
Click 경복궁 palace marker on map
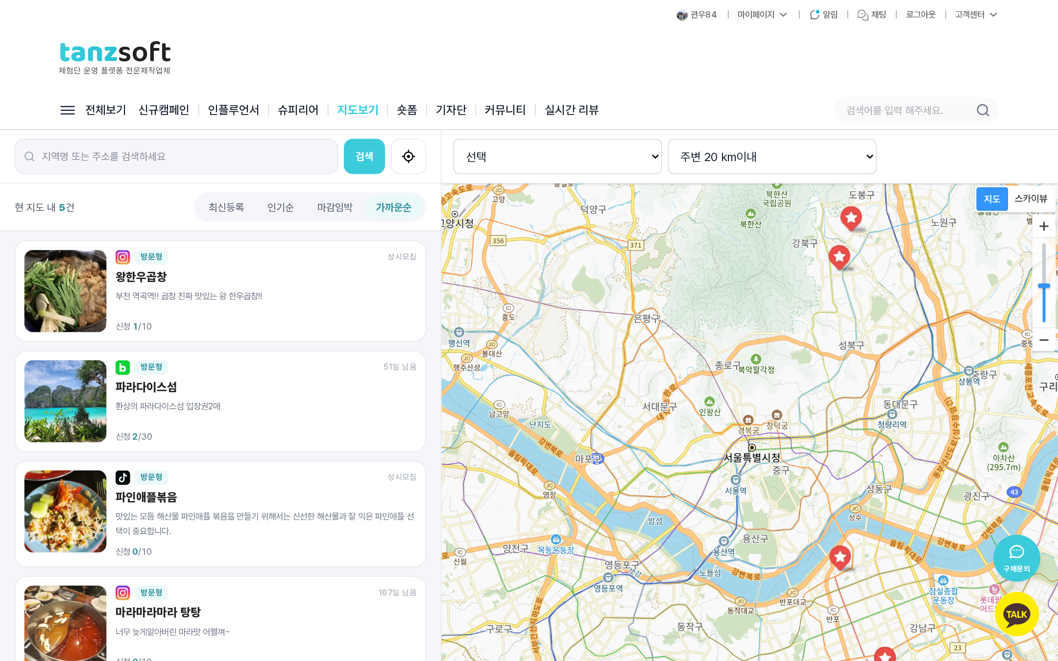click(x=748, y=420)
